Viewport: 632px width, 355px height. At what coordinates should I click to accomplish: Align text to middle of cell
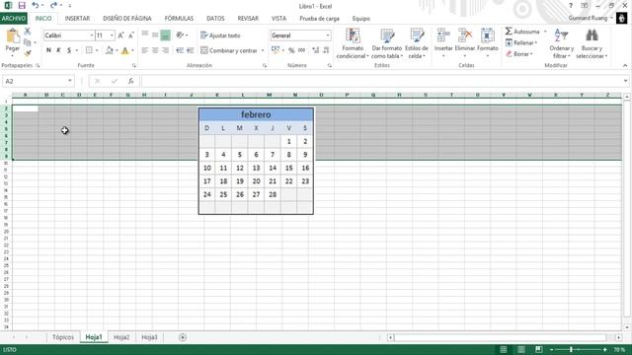point(155,35)
